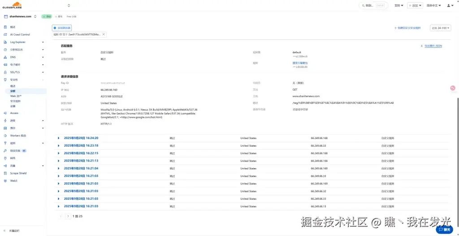Viewport: 459px width, 236px height.
Task: Click the Workers 路由 sidebar icon
Action: pyautogui.click(x=5, y=135)
